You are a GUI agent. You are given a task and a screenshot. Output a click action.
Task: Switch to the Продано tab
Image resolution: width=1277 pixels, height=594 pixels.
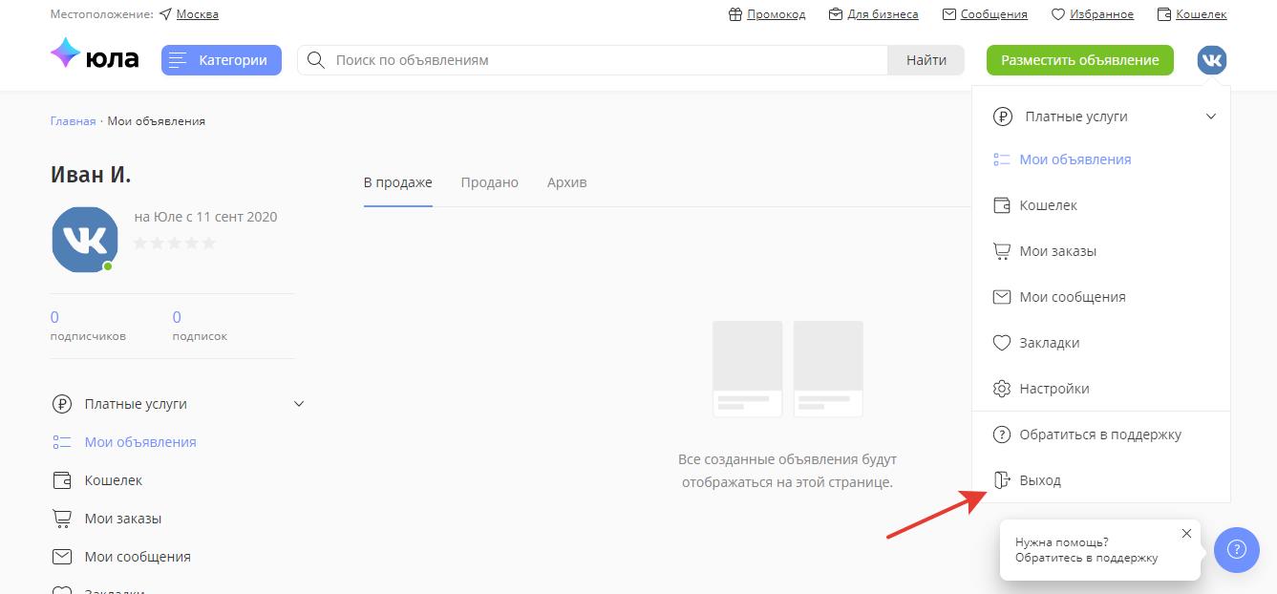point(489,182)
